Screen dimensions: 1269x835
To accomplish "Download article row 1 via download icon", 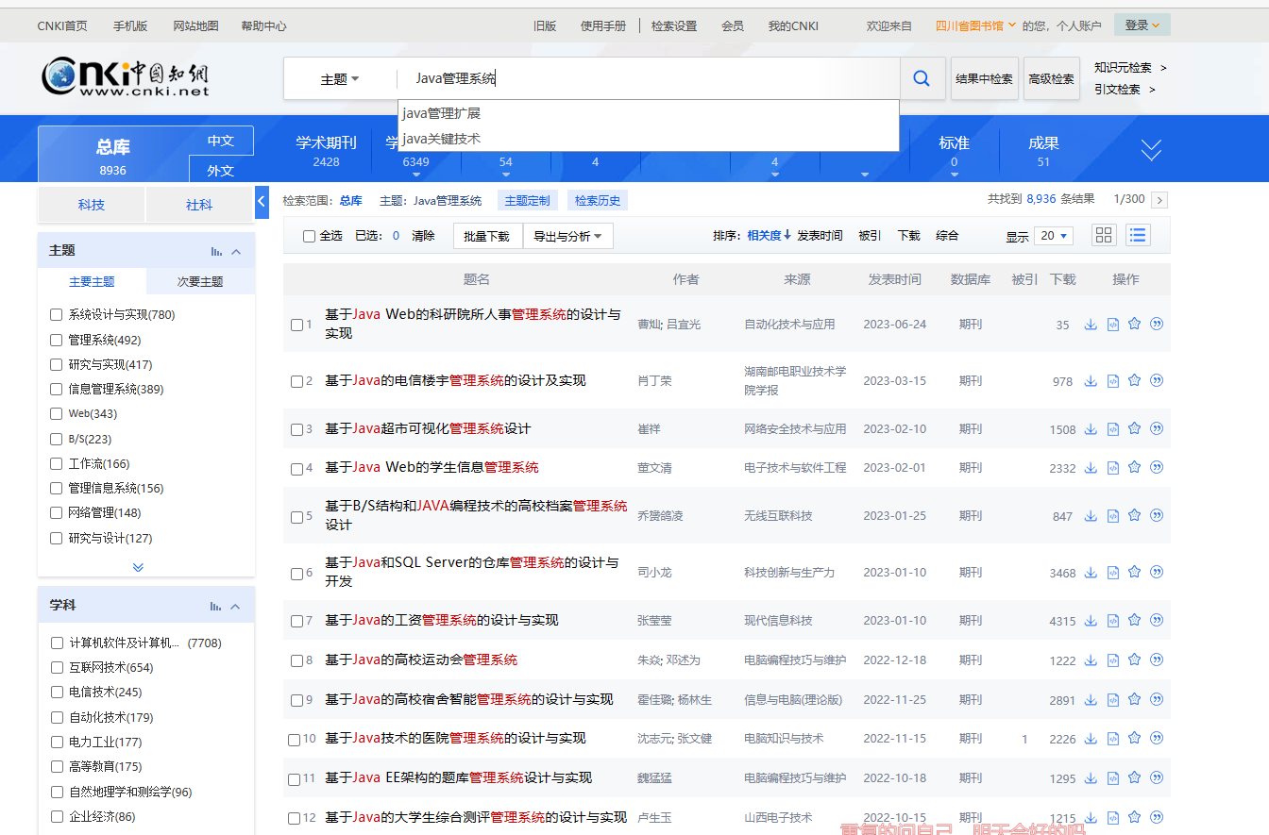I will (x=1091, y=324).
